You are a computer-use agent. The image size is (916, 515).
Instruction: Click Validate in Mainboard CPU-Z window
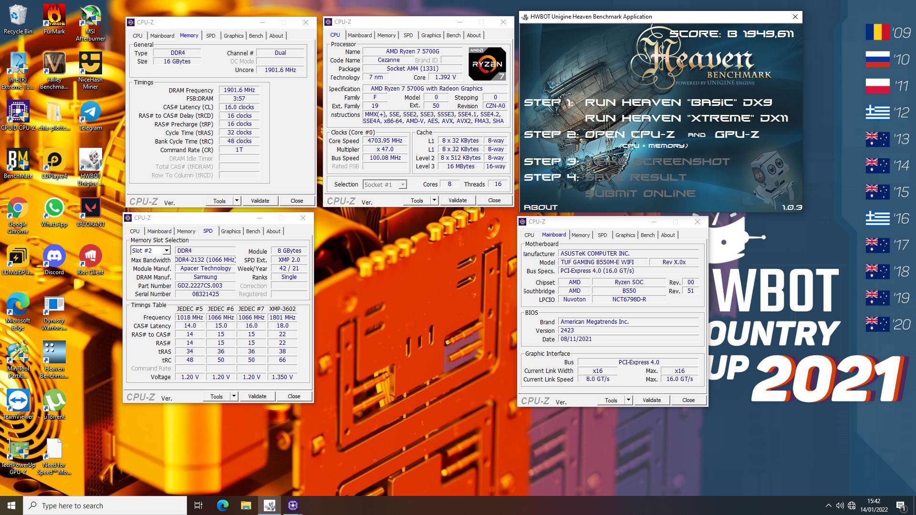click(652, 400)
